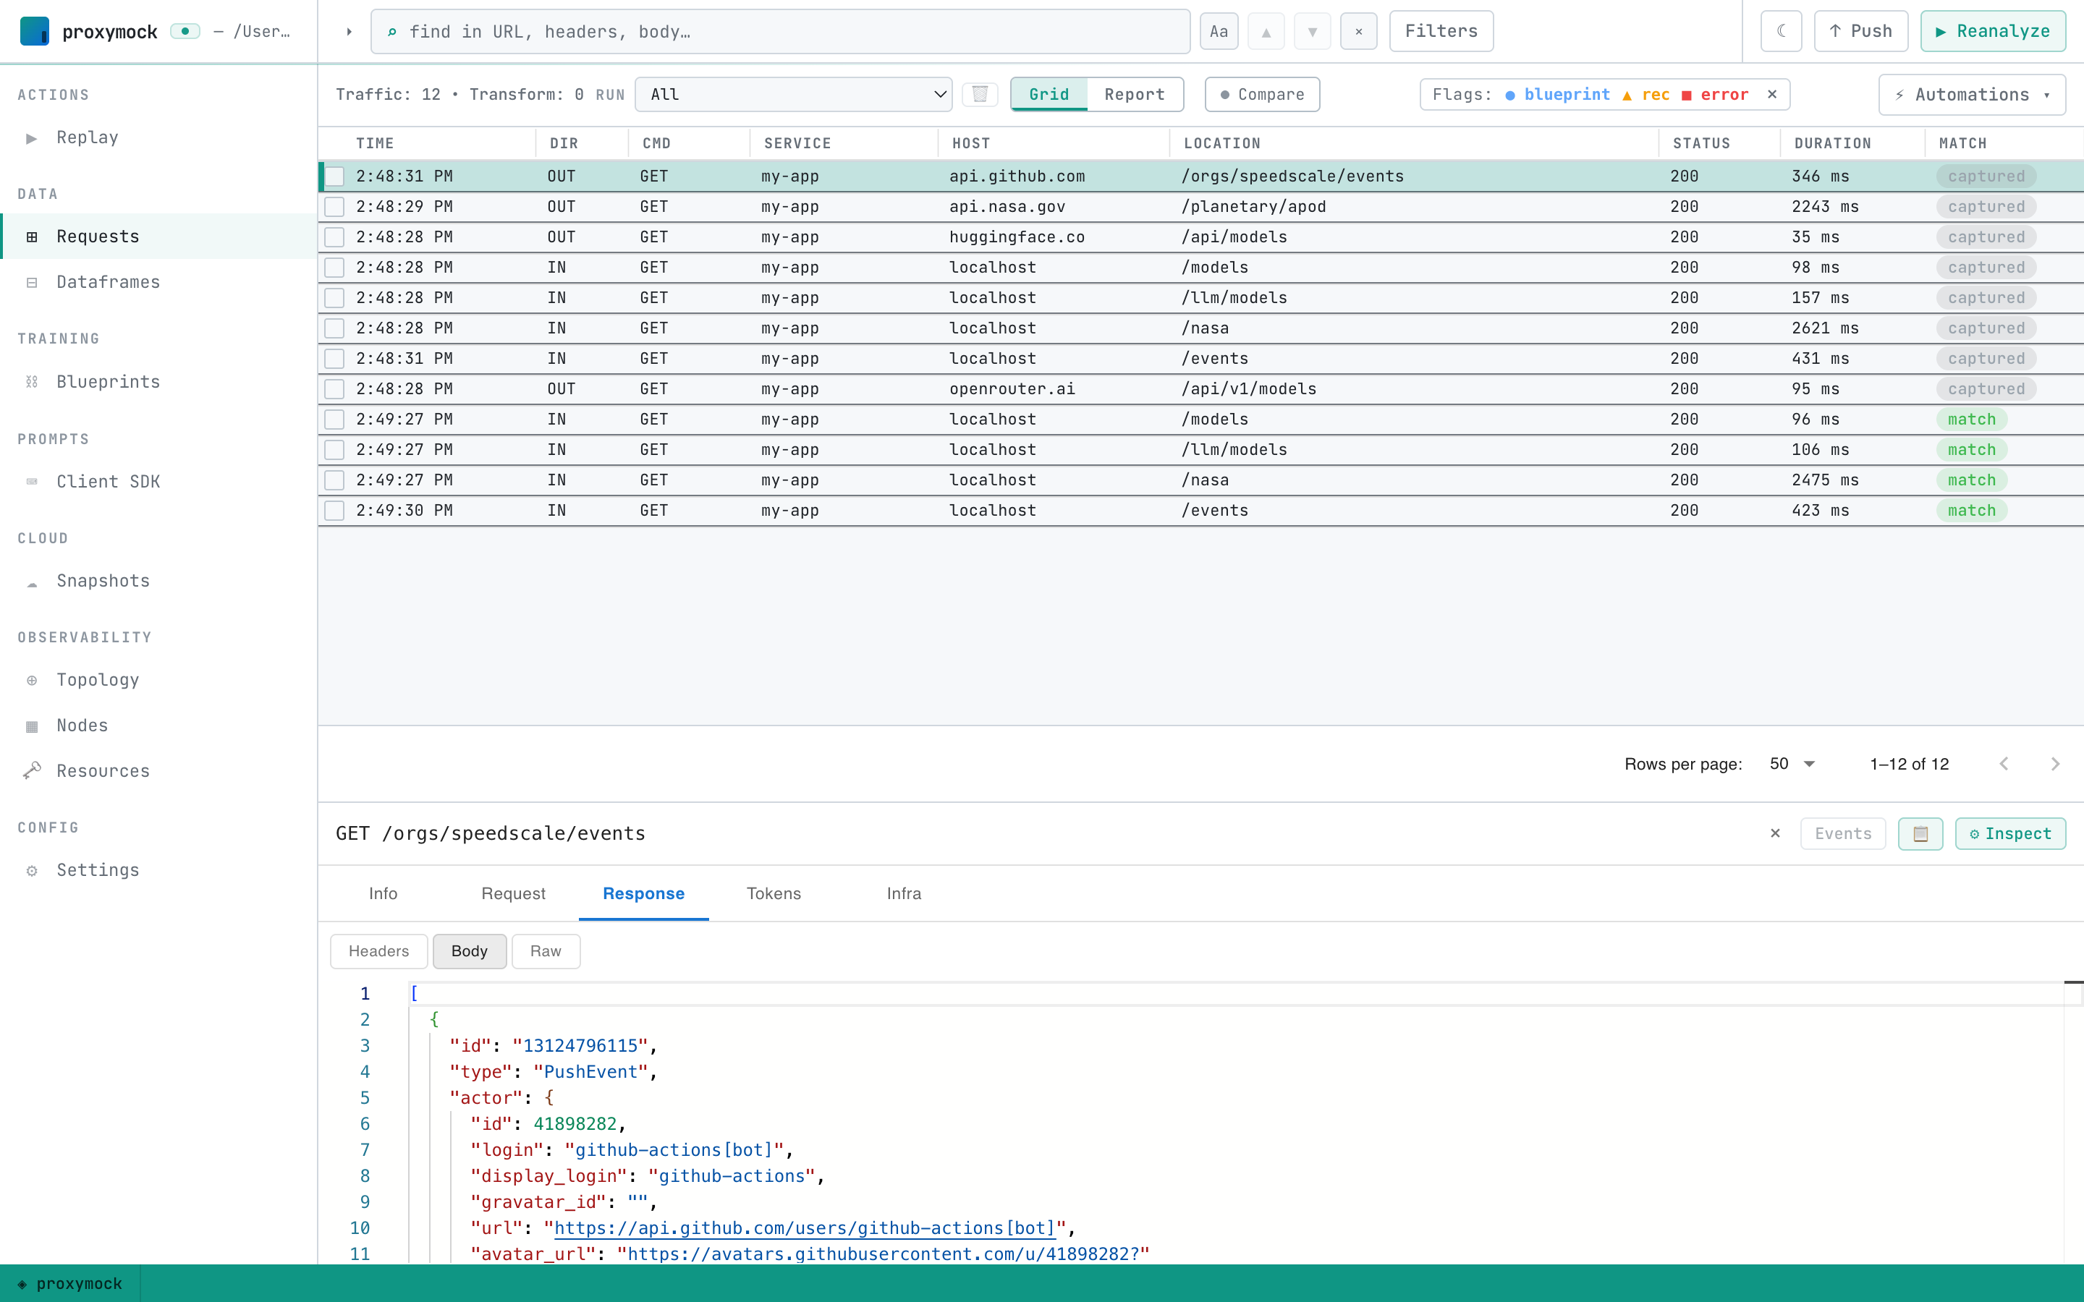Click the blueprint flag
The image size is (2084, 1302).
(x=1557, y=94)
